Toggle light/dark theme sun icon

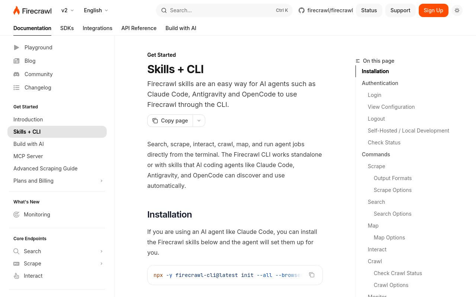(457, 10)
